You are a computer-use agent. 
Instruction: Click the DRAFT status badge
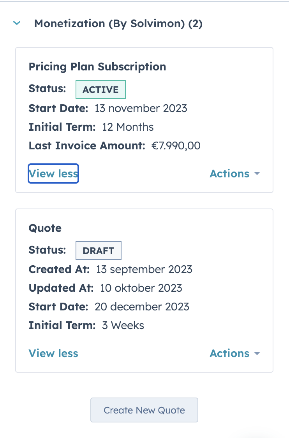[99, 251]
